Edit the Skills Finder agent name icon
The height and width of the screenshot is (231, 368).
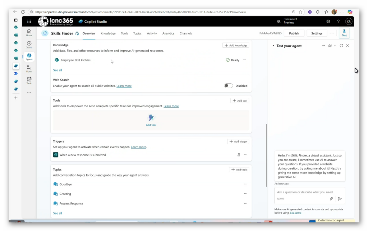[77, 33]
